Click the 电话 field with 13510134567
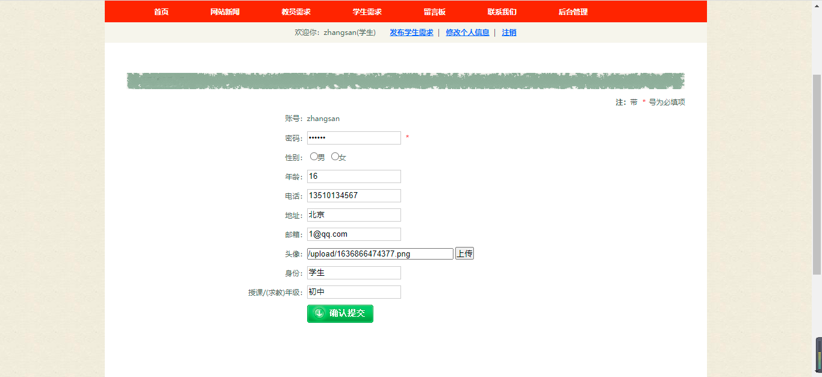This screenshot has width=822, height=377. point(354,196)
